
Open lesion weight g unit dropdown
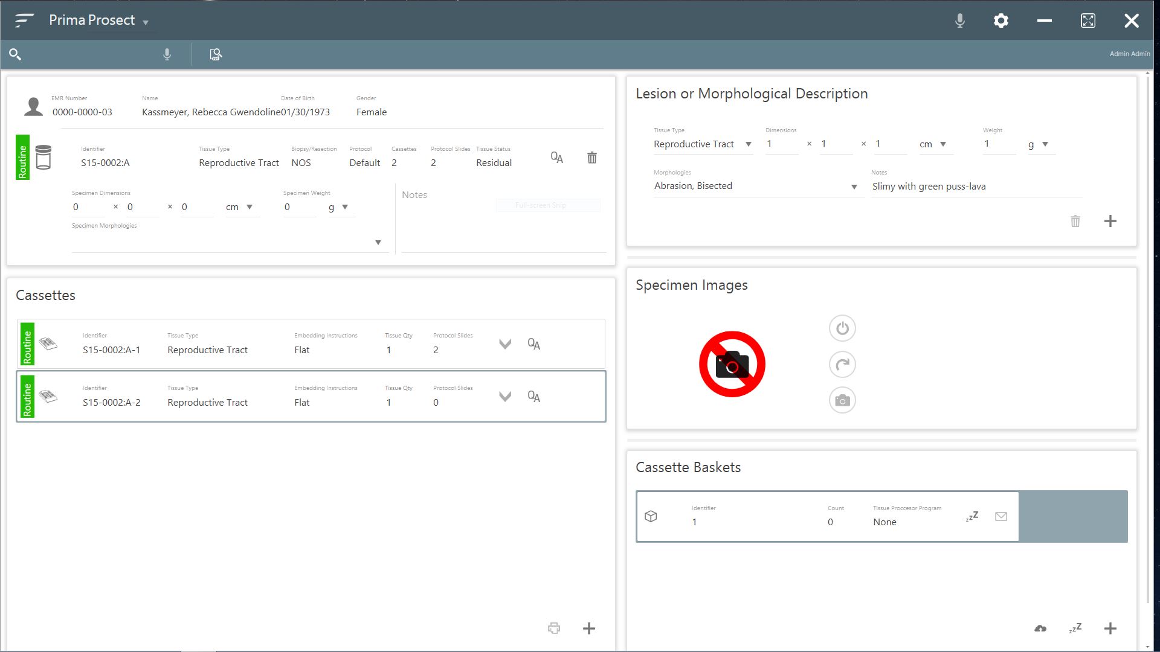(1045, 144)
